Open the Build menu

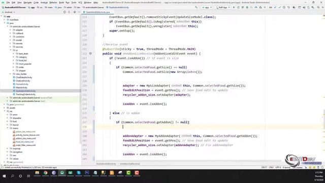[x=61, y=3]
